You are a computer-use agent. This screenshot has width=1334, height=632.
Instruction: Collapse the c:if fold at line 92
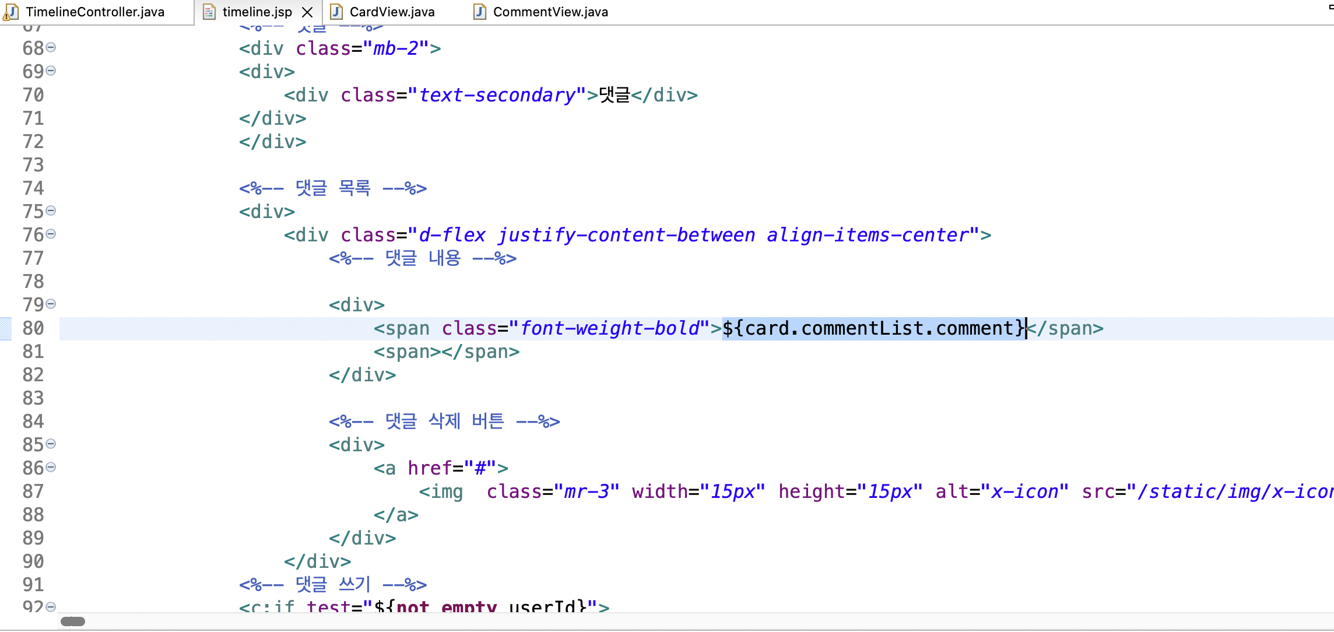pyautogui.click(x=51, y=607)
